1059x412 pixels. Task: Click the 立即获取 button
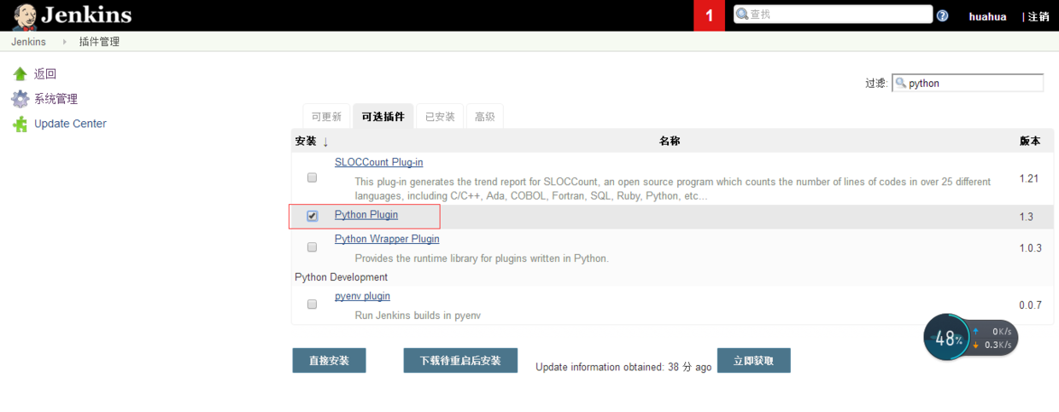[754, 360]
